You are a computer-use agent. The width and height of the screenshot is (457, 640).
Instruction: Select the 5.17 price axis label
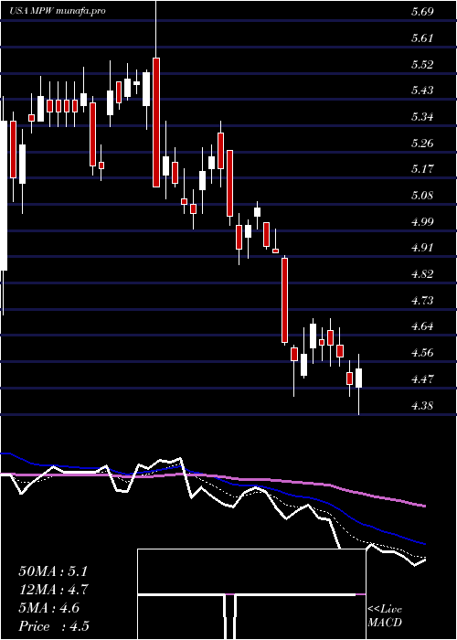(422, 169)
